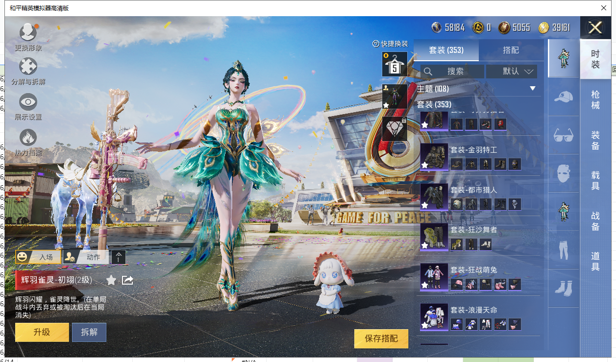Click first piece icon of 狂战萌兔 set
This screenshot has width=616, height=362.
click(457, 285)
